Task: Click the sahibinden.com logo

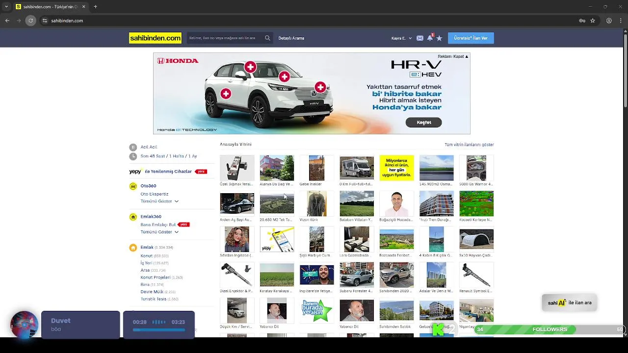Action: coord(155,38)
